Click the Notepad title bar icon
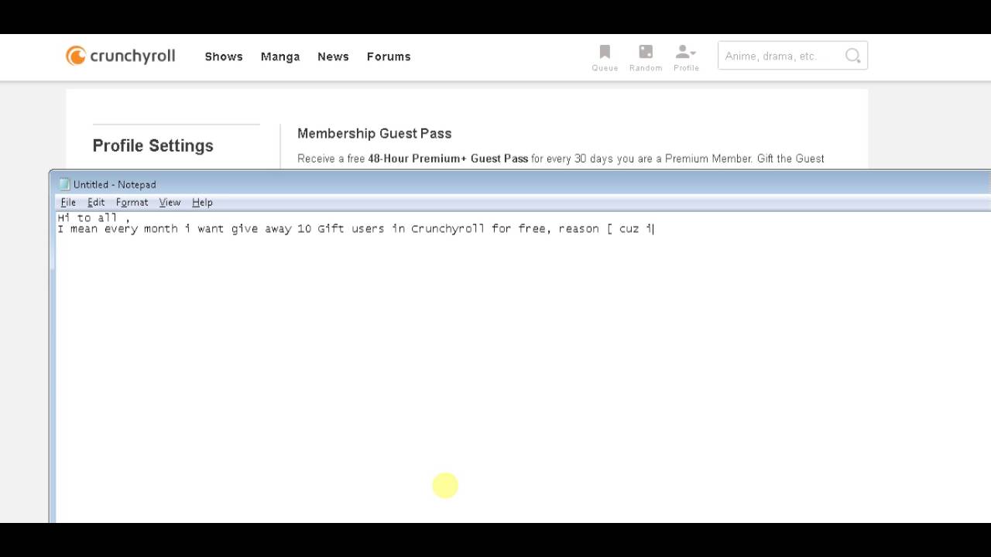The width and height of the screenshot is (991, 557). [64, 184]
